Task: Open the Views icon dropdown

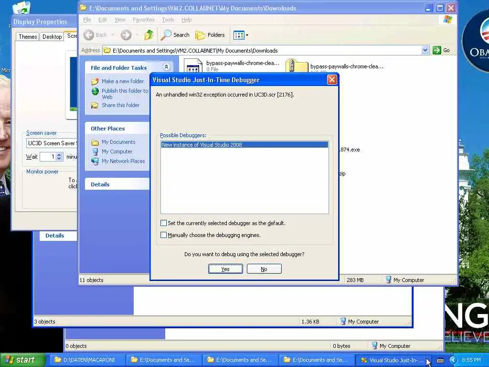Action: coord(241,35)
